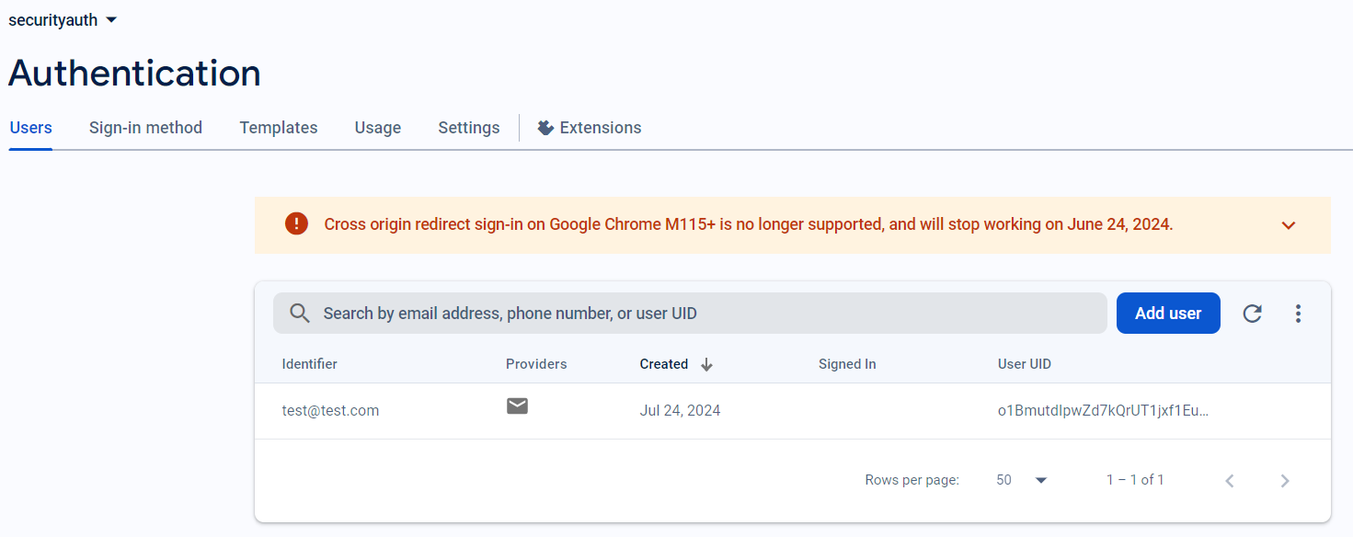Go to the next page of users

(x=1285, y=480)
